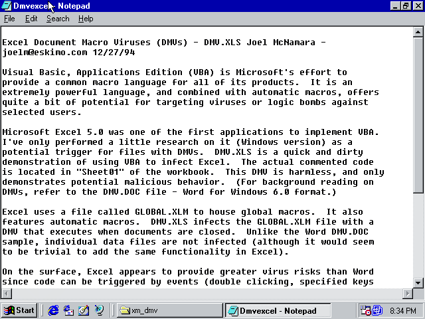Open the Search menu
Image resolution: width=425 pixels, height=319 pixels.
[x=58, y=19]
